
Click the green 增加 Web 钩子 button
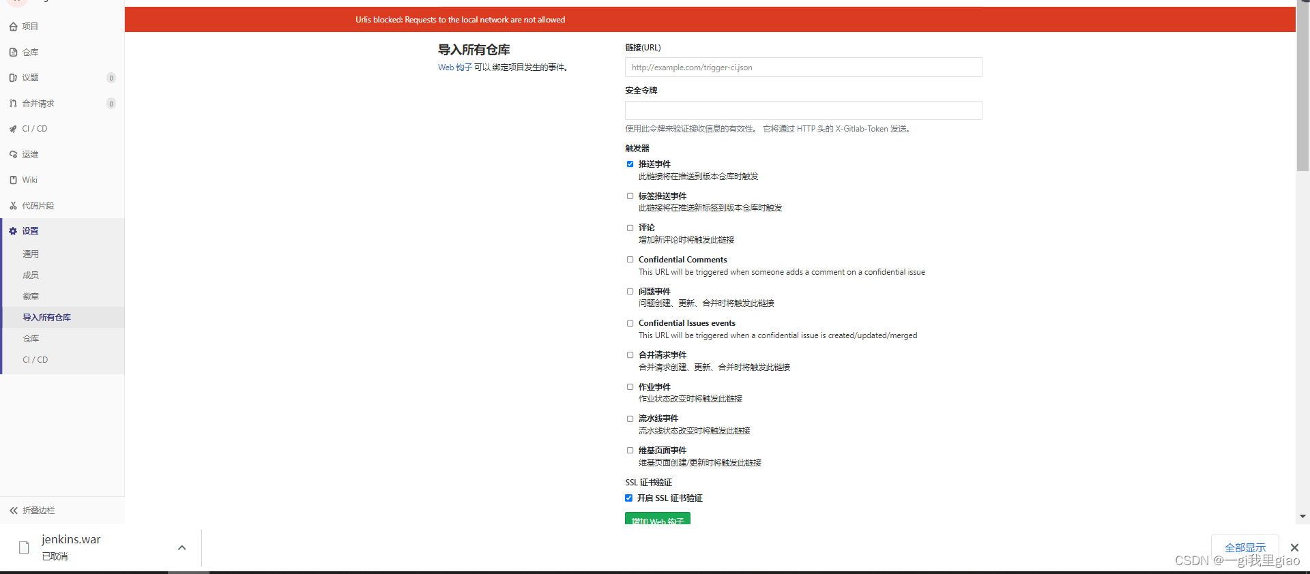(x=657, y=519)
